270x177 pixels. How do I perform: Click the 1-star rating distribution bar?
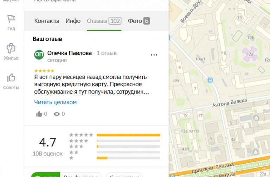[128, 158]
